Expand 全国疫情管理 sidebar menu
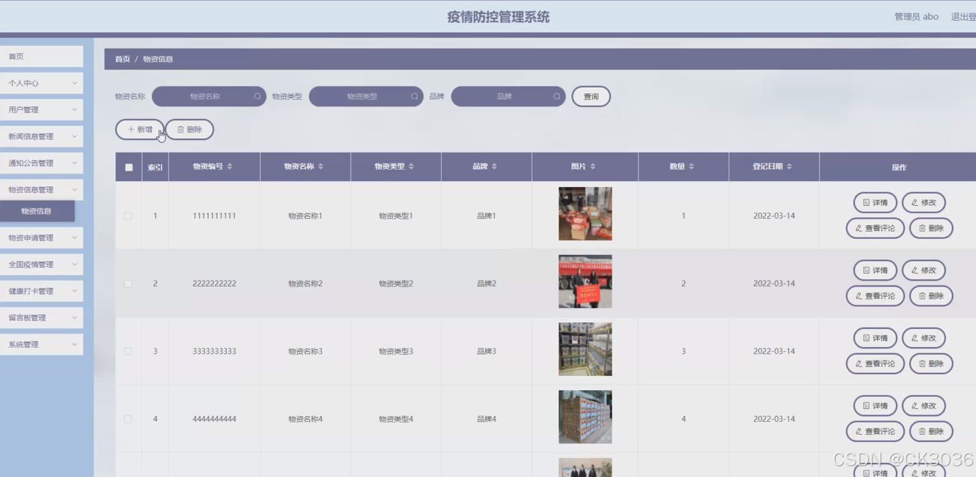The width and height of the screenshot is (976, 477). coord(42,264)
